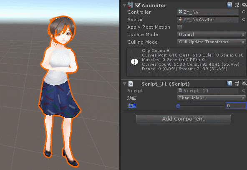Click the Controller label
This screenshot has height=170, width=247.
pyautogui.click(x=139, y=12)
